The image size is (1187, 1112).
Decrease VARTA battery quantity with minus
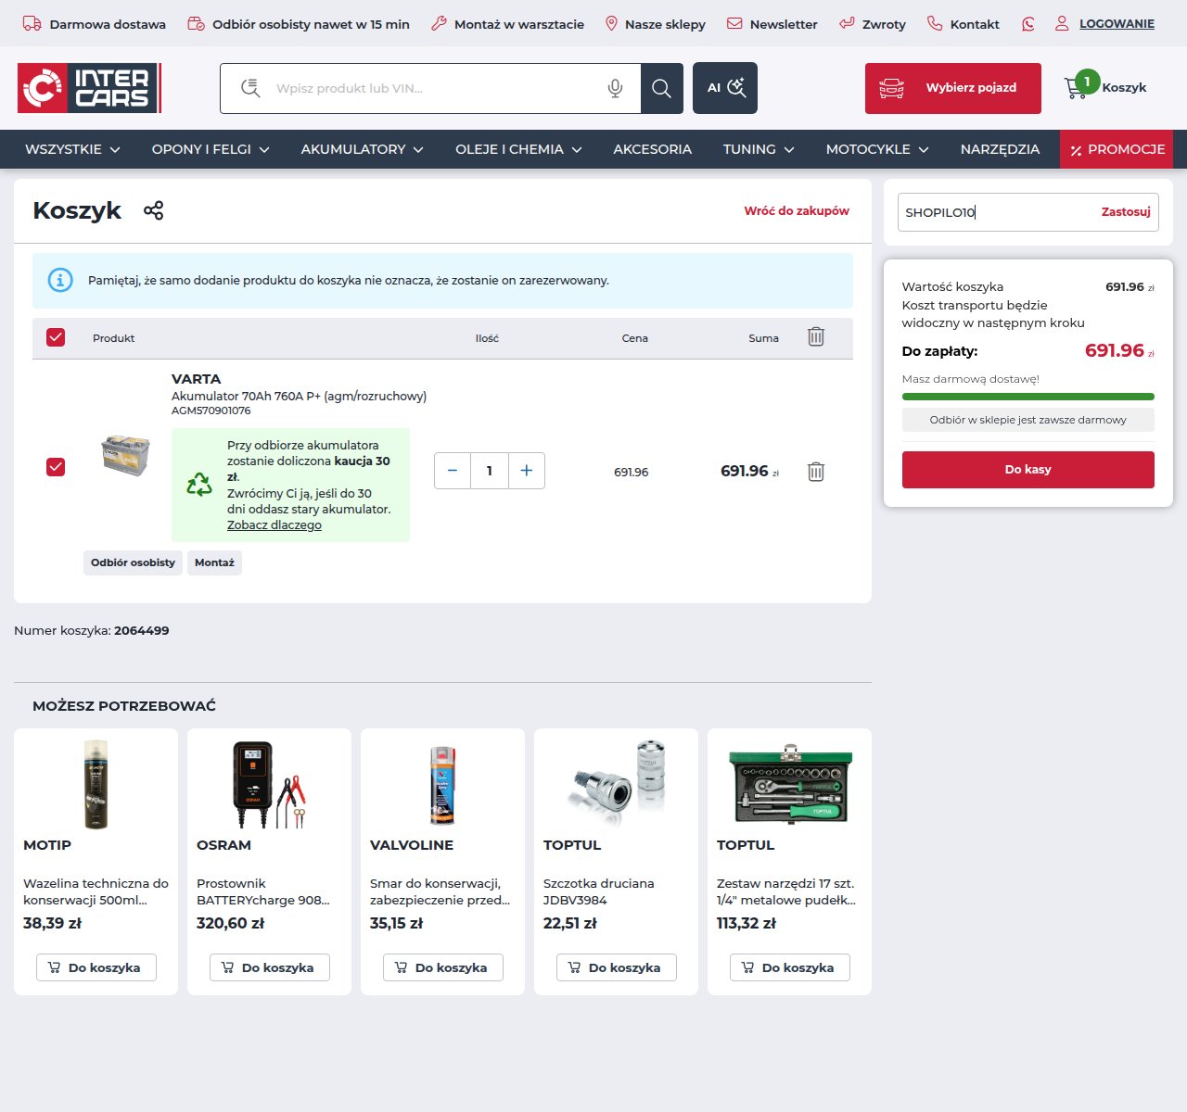(x=453, y=471)
